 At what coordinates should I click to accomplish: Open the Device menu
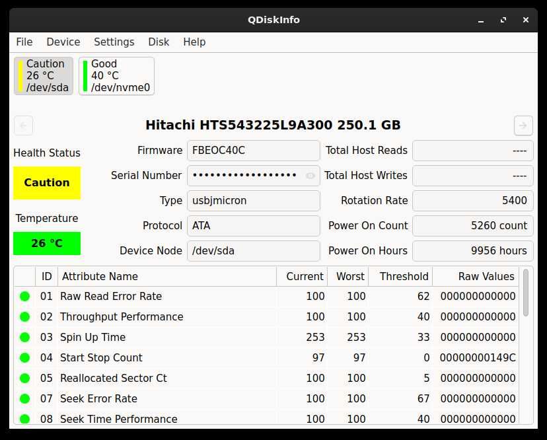63,42
